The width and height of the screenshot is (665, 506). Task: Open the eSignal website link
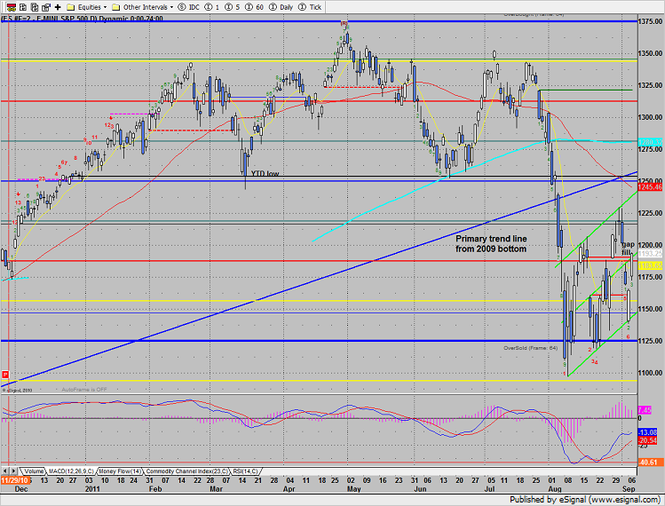623,499
